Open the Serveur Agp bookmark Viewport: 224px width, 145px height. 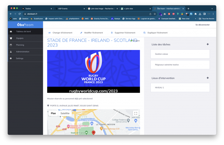tap(129, 19)
